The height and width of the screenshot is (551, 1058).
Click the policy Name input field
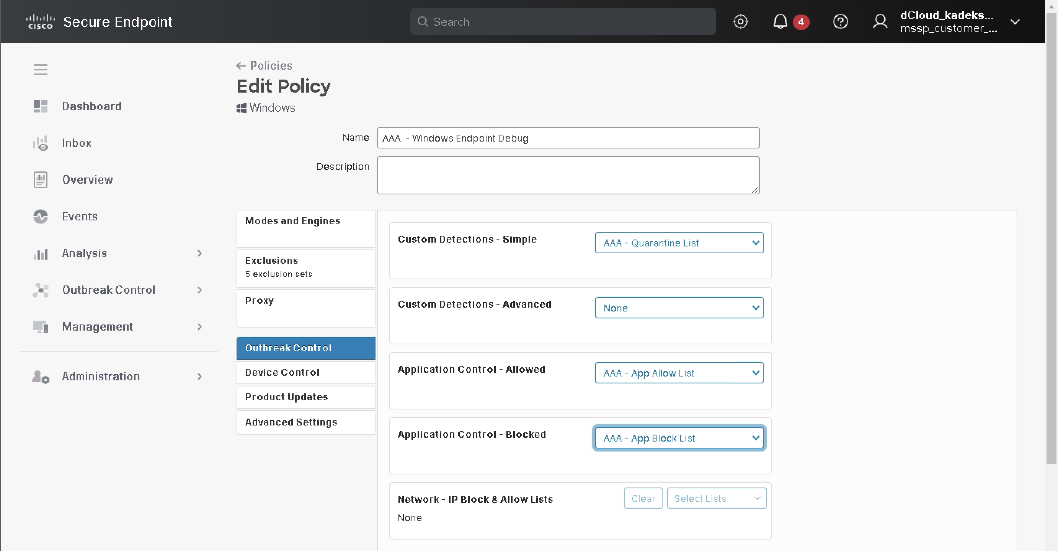568,138
